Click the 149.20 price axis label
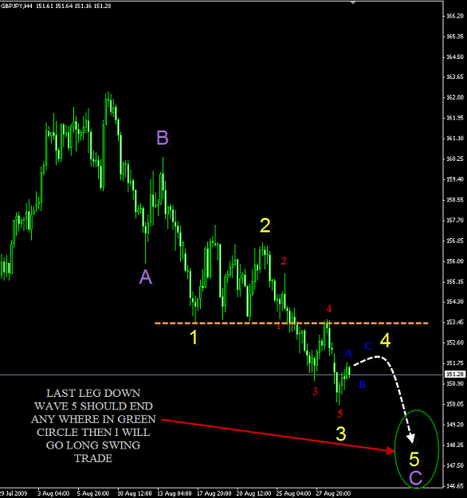467x498 pixels. coord(455,425)
